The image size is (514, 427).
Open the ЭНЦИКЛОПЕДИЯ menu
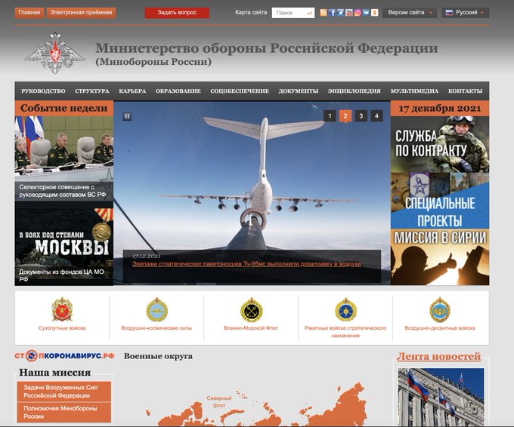pyautogui.click(x=355, y=91)
